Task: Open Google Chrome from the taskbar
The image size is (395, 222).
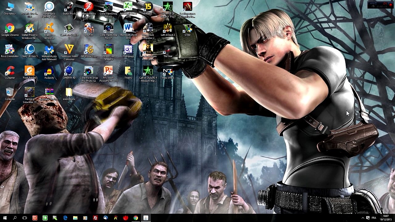Action: (x=136, y=218)
